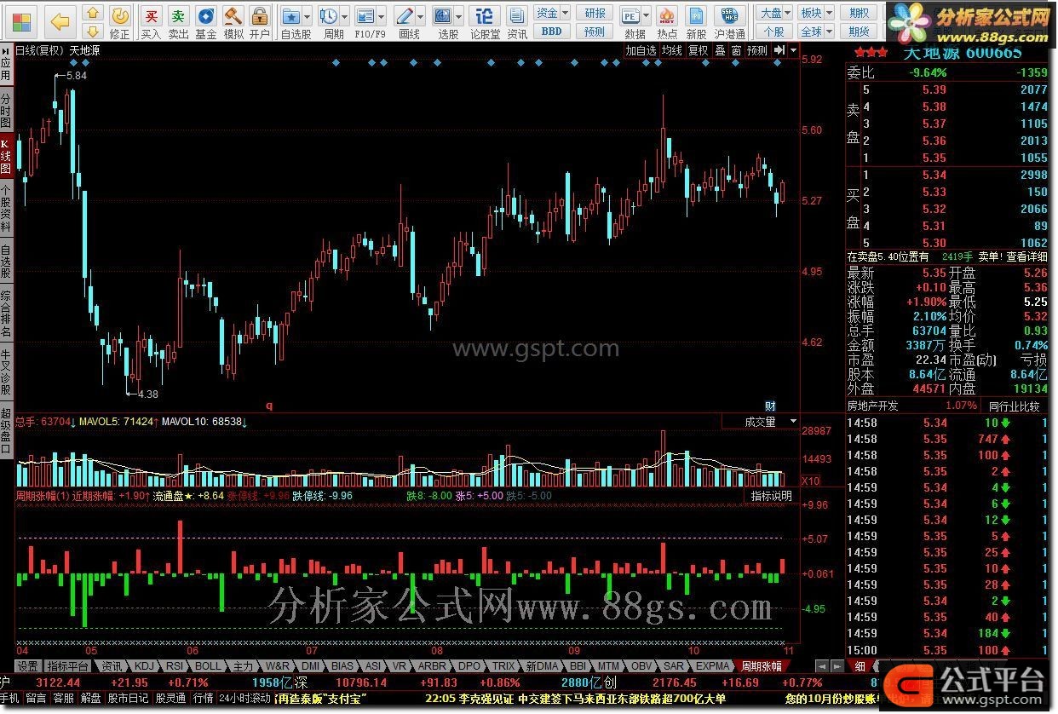The height and width of the screenshot is (714, 1058).
Task: Open the 全球 global markets dropdown
Action: pos(815,31)
